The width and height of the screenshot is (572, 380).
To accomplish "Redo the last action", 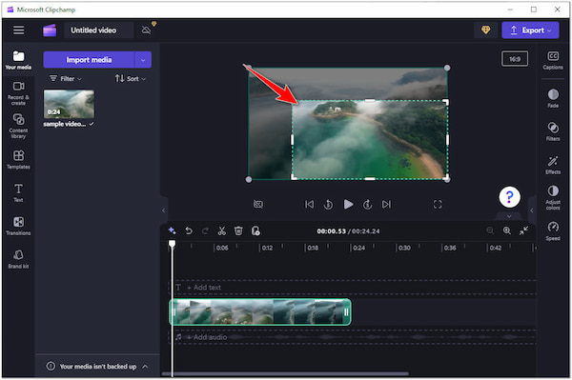I will pyautogui.click(x=205, y=230).
